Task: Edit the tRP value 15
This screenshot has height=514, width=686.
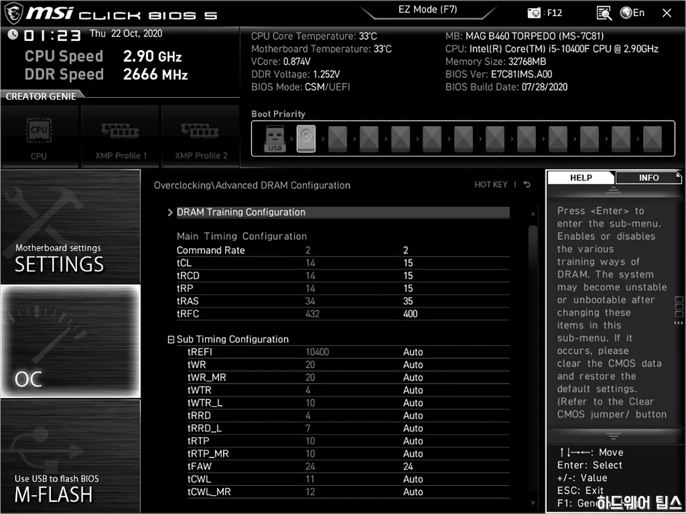Action: 408,288
